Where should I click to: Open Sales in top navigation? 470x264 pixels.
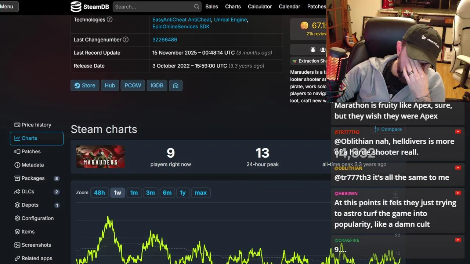point(211,7)
